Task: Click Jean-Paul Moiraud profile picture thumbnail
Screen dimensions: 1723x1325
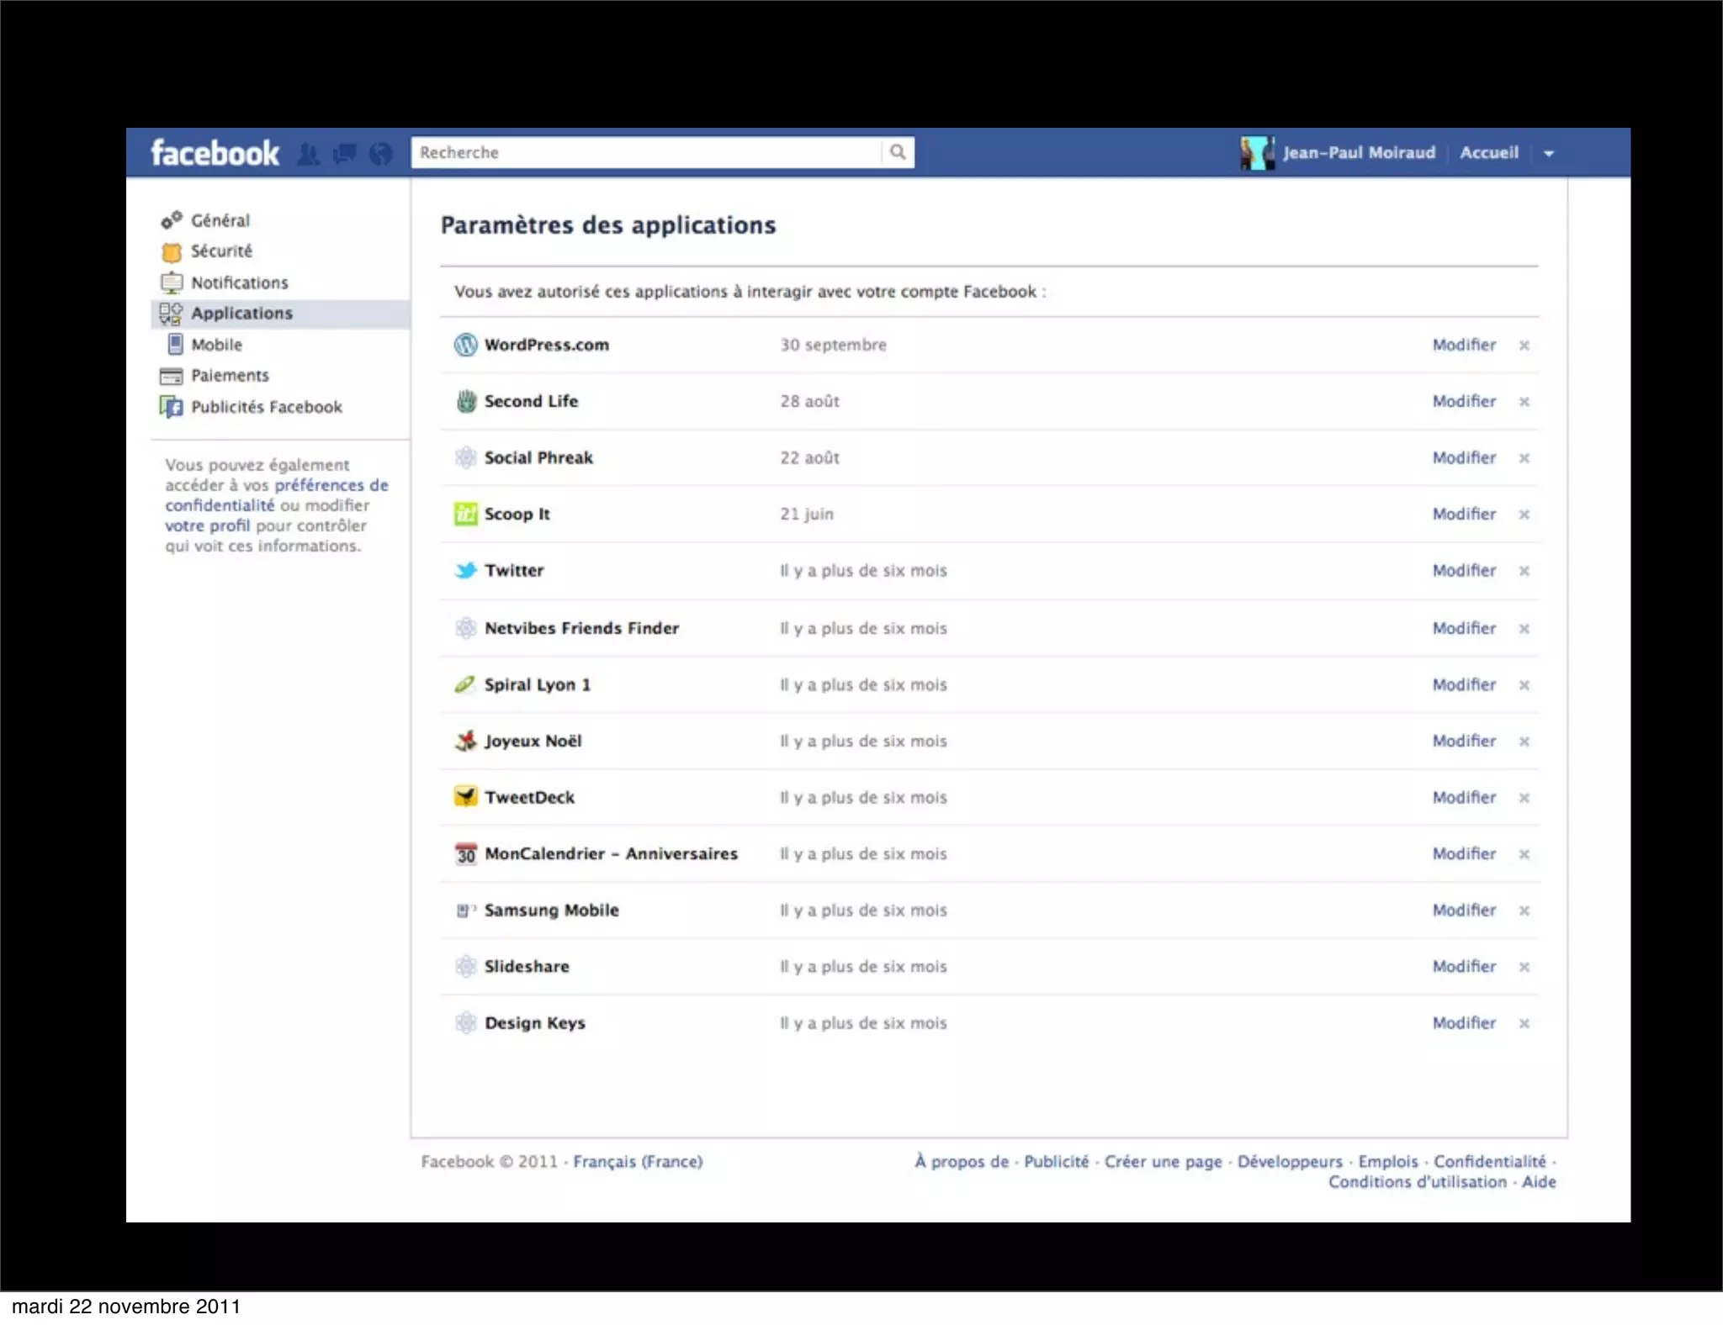Action: [1257, 153]
